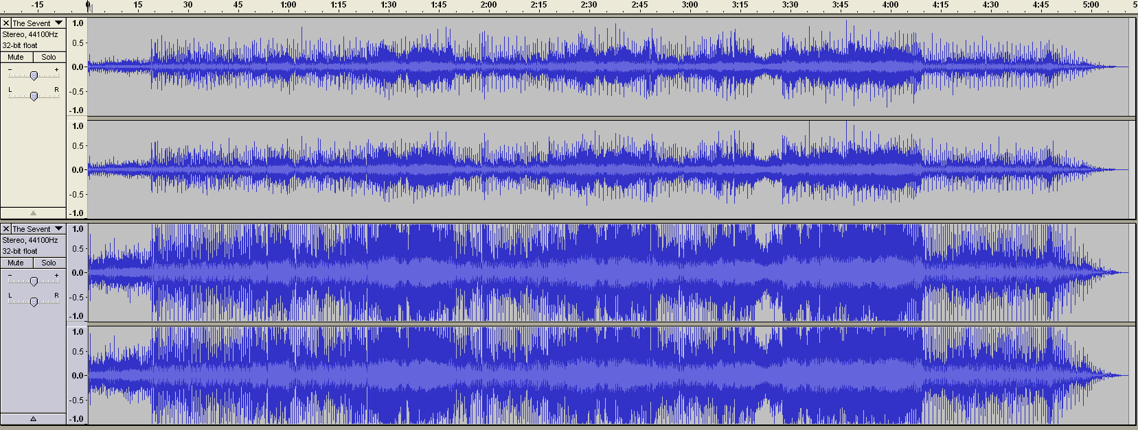Click the 4:30 mark on the timeline ruler

point(990,5)
